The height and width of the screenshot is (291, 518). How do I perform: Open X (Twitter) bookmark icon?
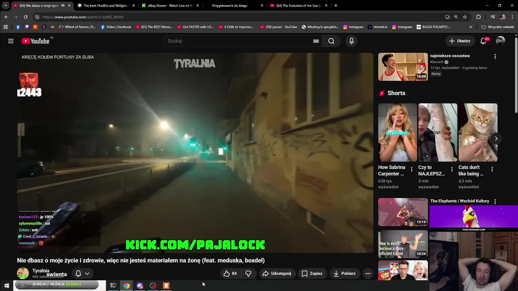pos(44,27)
